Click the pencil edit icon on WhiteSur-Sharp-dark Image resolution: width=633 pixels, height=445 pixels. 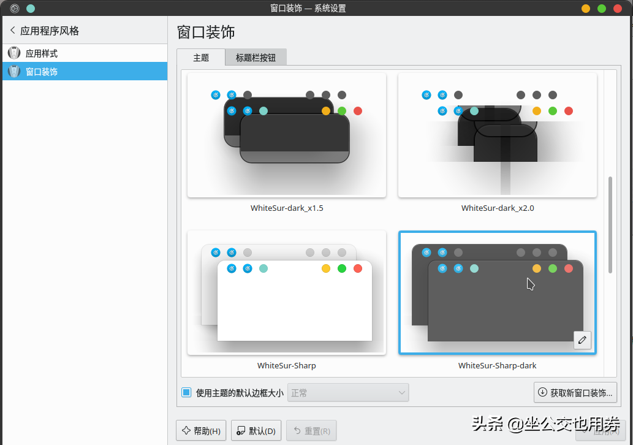tap(582, 340)
